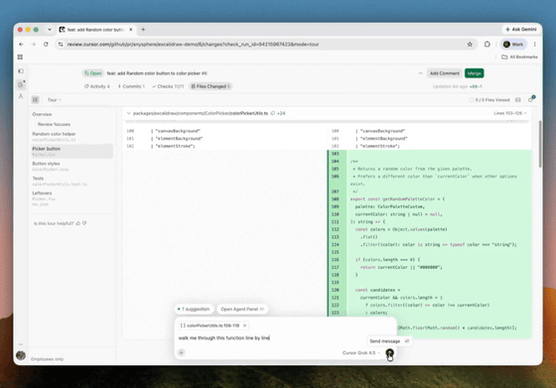The width and height of the screenshot is (556, 388).
Task: Open the apps grid icon in bookmarks bar
Action: (x=20, y=57)
